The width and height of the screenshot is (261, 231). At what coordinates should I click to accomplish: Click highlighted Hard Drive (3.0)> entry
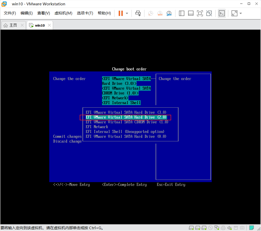[x=119, y=84]
